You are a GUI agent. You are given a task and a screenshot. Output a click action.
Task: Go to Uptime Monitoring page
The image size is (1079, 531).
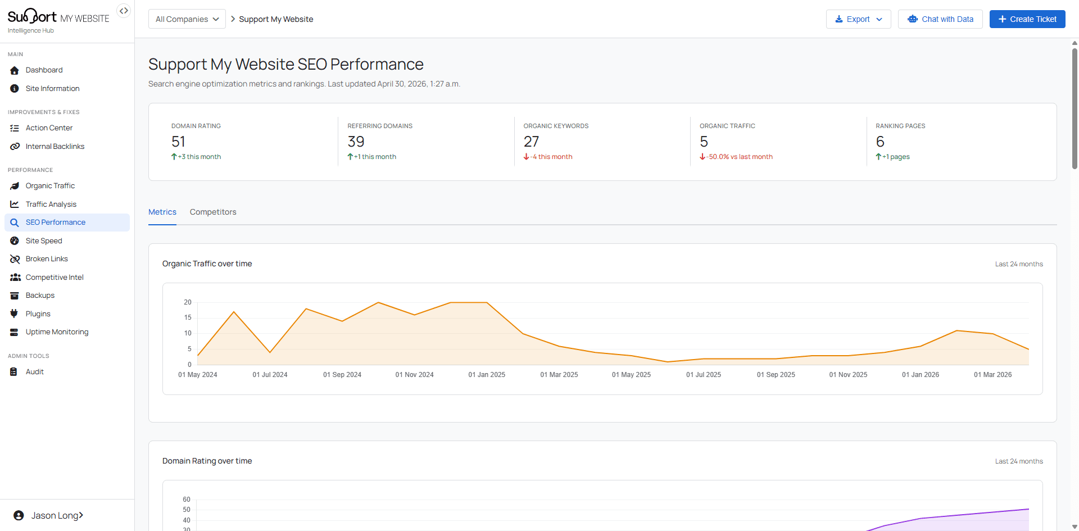pyautogui.click(x=67, y=332)
